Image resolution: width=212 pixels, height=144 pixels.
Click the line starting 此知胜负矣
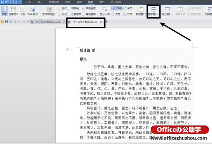coord(90,104)
